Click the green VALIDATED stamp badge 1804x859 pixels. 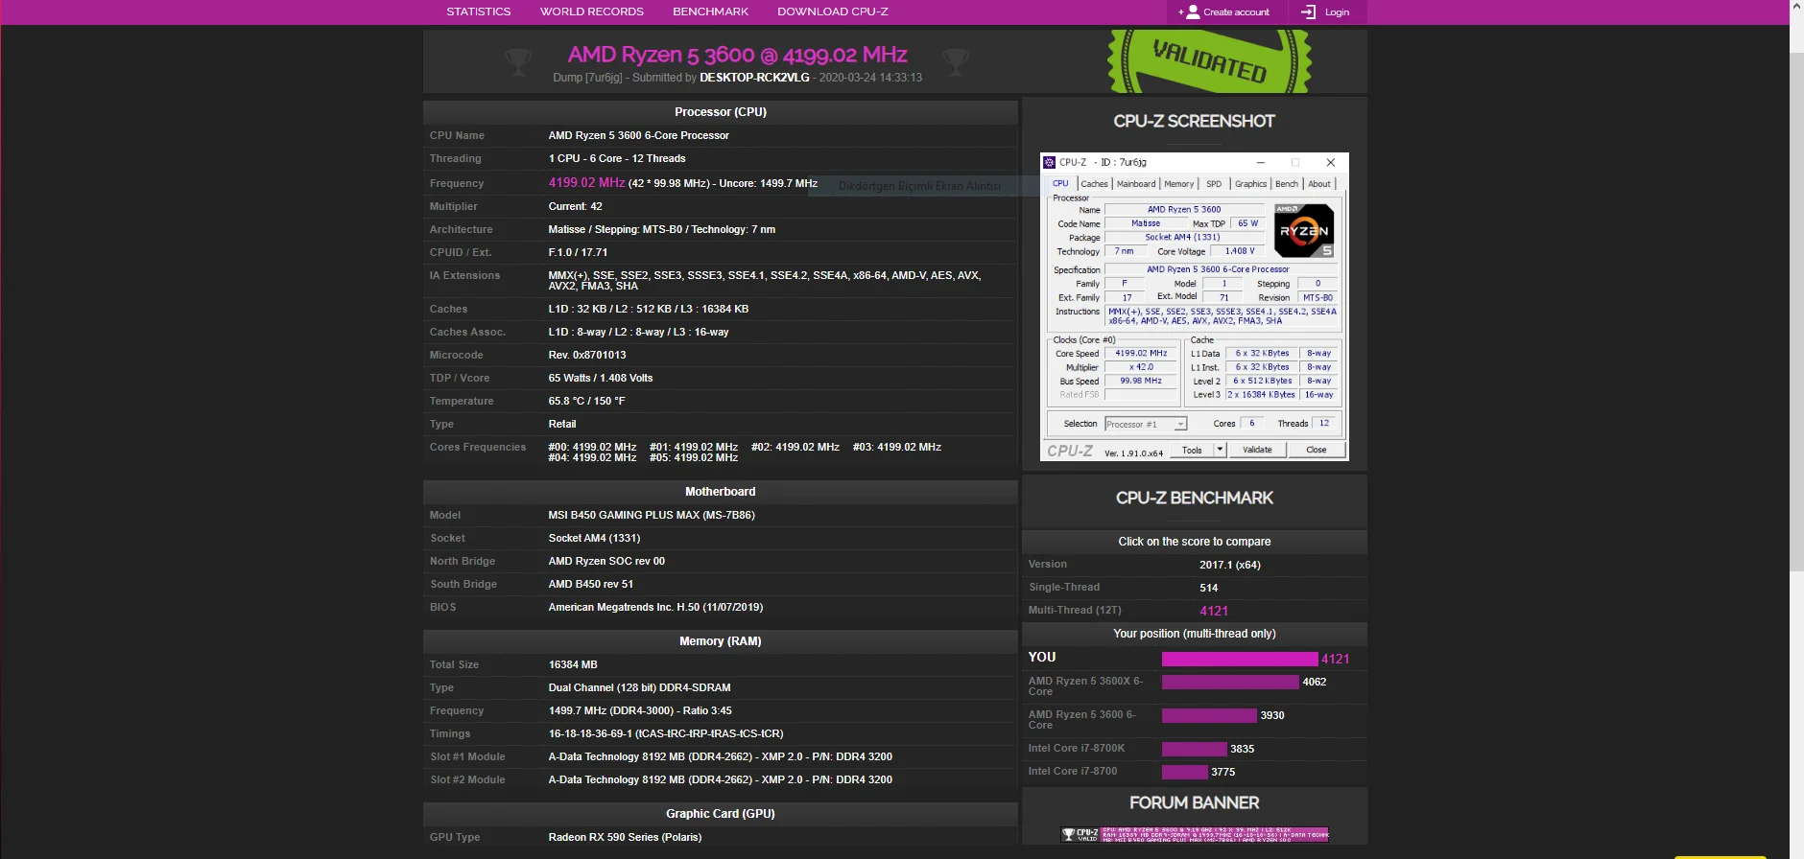click(1209, 60)
